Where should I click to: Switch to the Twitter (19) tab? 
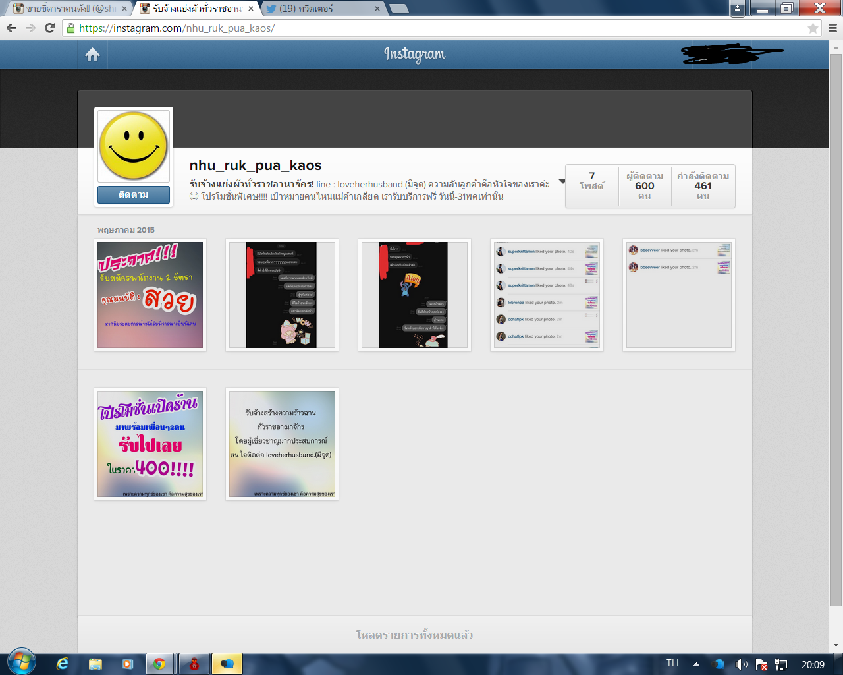pos(324,9)
